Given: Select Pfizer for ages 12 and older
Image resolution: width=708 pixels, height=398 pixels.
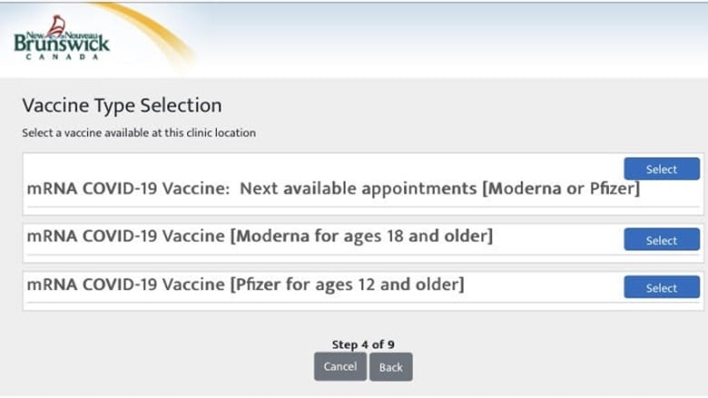Looking at the screenshot, I should (662, 287).
